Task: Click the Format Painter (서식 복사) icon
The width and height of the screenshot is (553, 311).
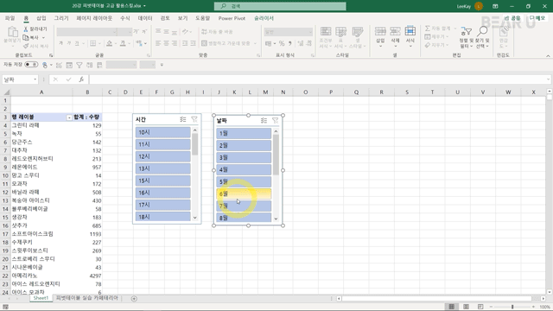Action: tap(26, 46)
